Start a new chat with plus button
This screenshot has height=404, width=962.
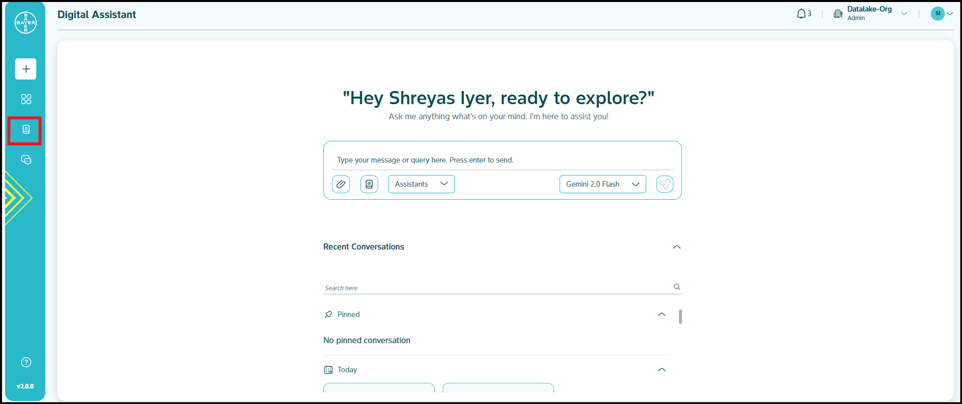[26, 69]
